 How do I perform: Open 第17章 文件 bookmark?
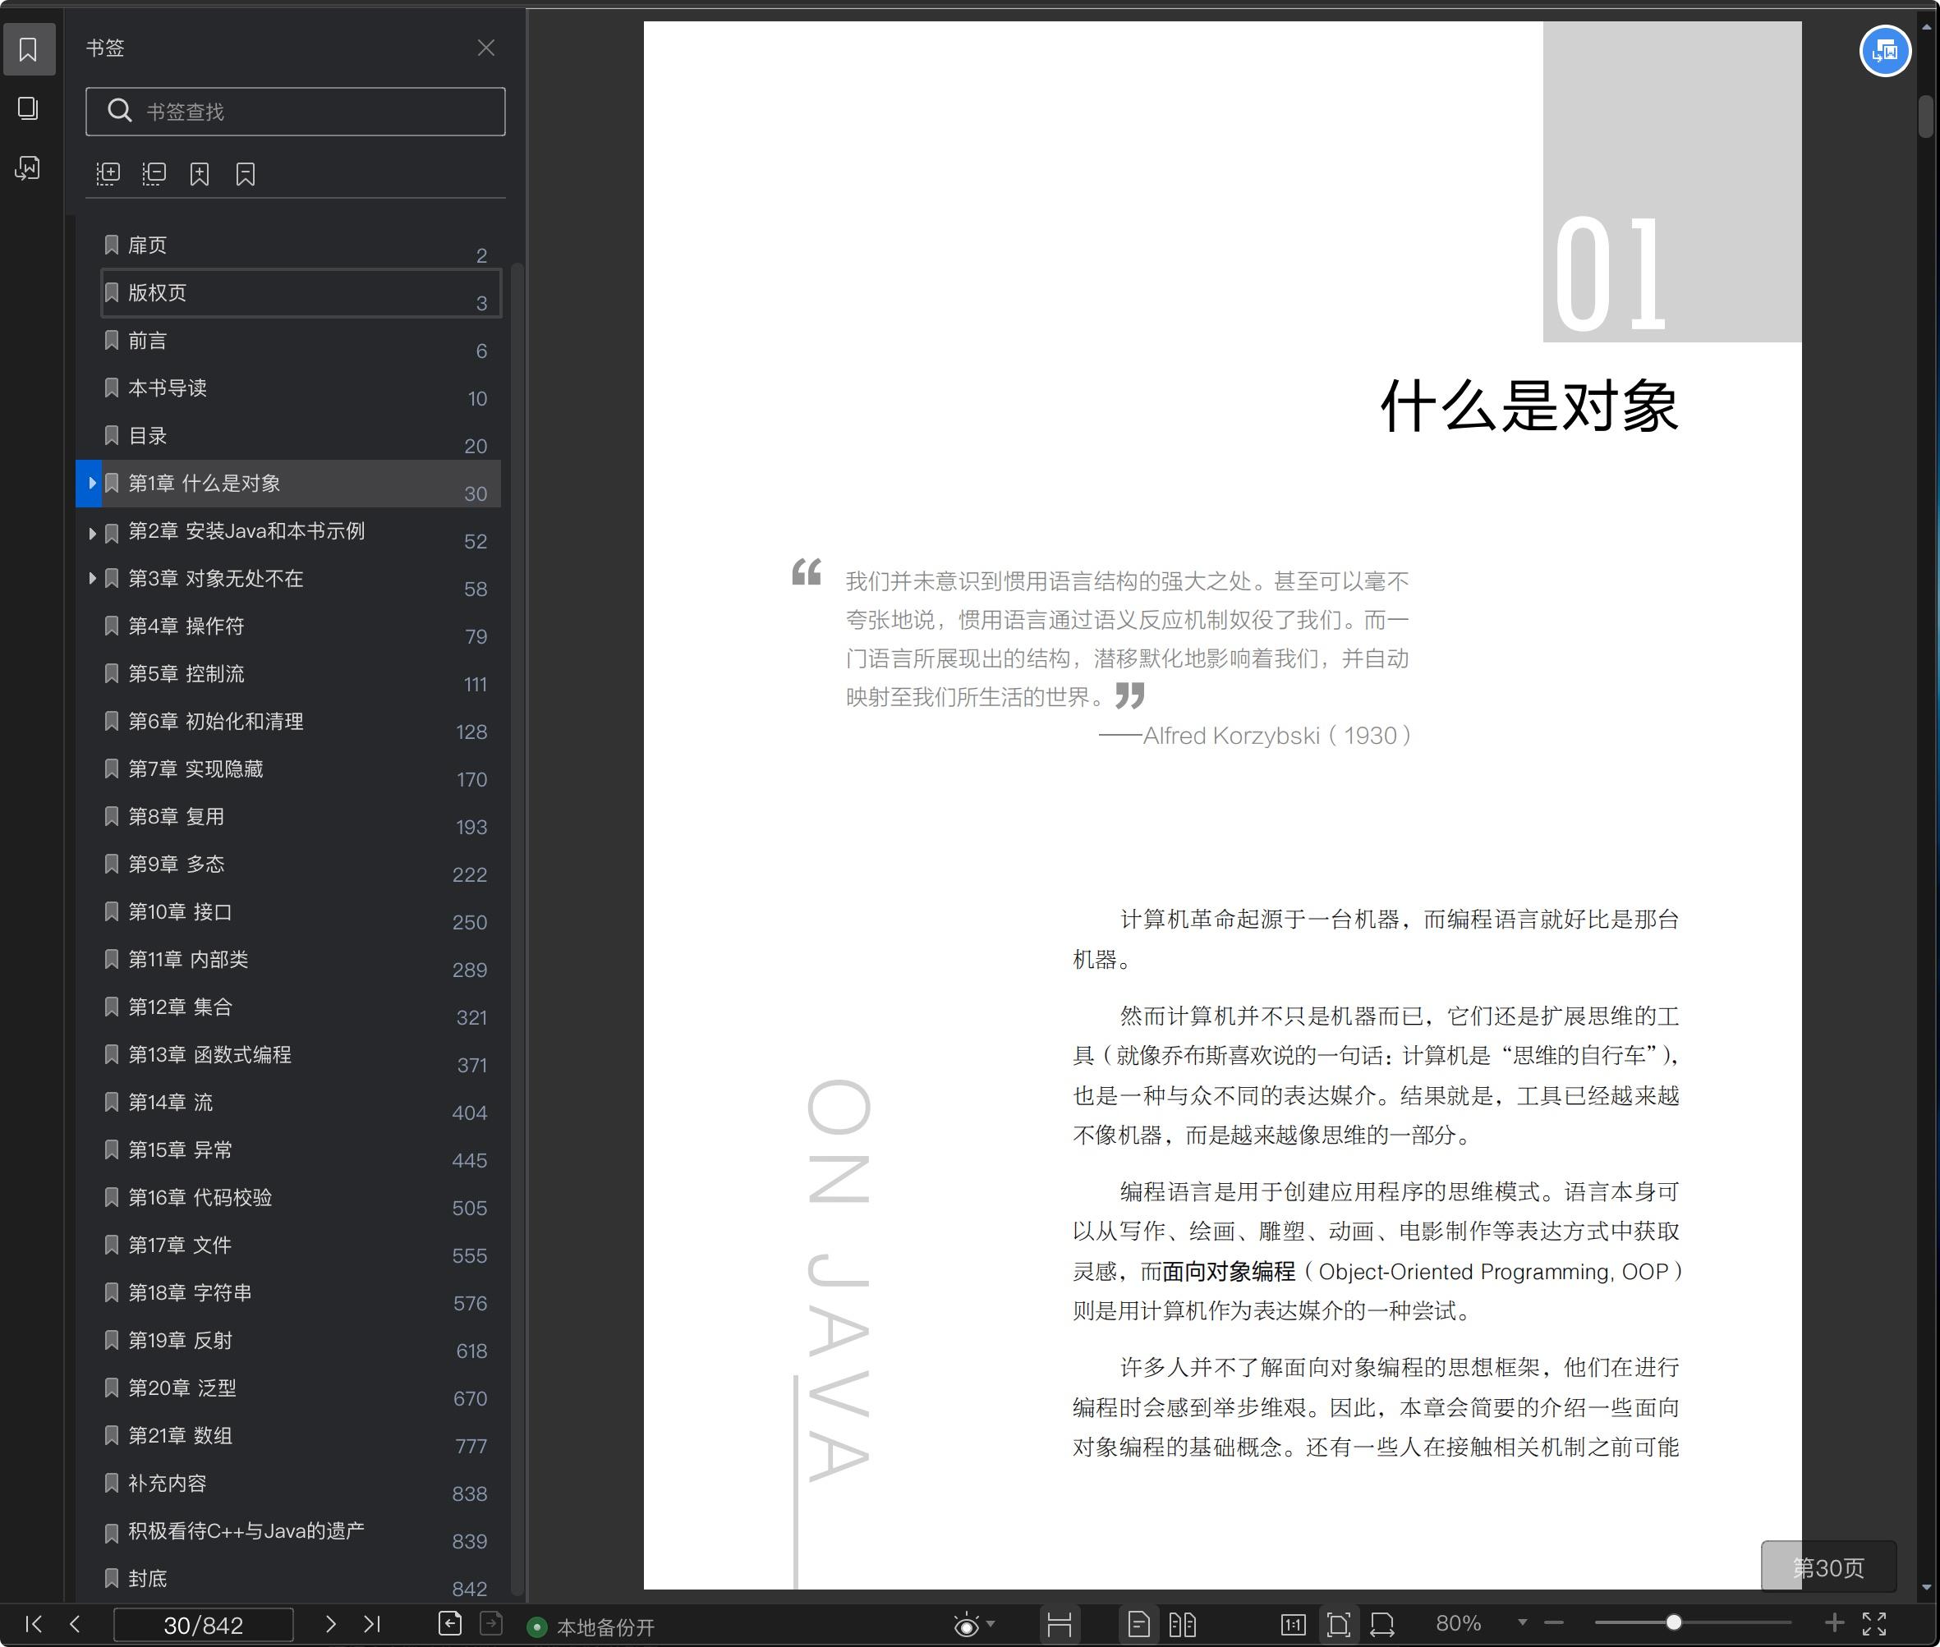[301, 1246]
